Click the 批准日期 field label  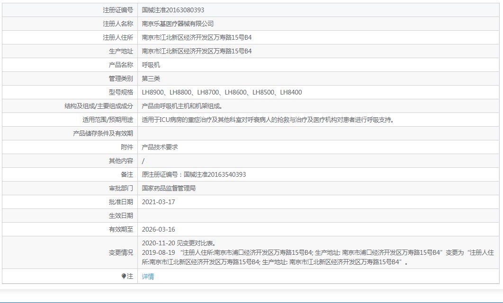click(x=121, y=202)
